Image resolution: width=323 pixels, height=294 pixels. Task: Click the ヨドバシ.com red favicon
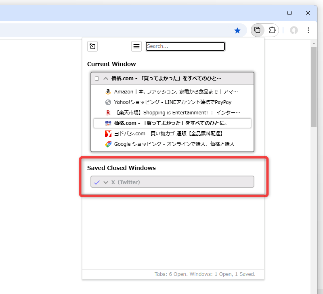108,134
